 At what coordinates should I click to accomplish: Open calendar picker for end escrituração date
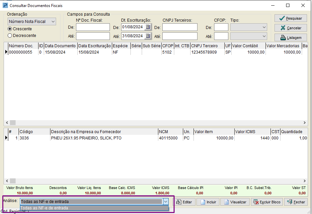(148, 36)
